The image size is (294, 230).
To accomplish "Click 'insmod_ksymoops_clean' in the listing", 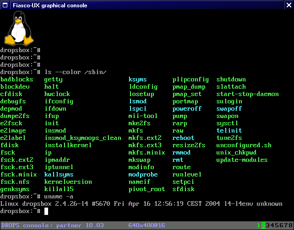I will click(x=82, y=138).
